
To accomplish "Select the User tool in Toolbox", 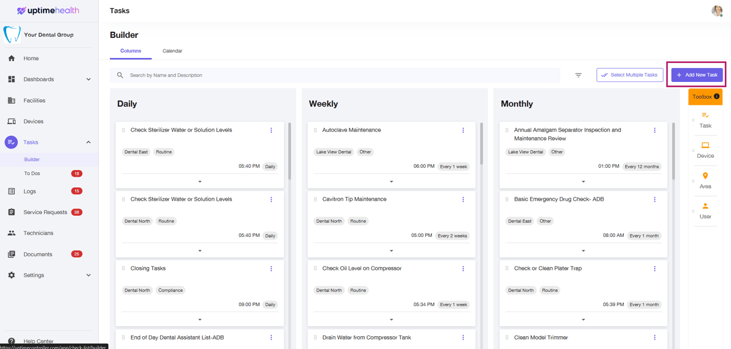I will (705, 211).
